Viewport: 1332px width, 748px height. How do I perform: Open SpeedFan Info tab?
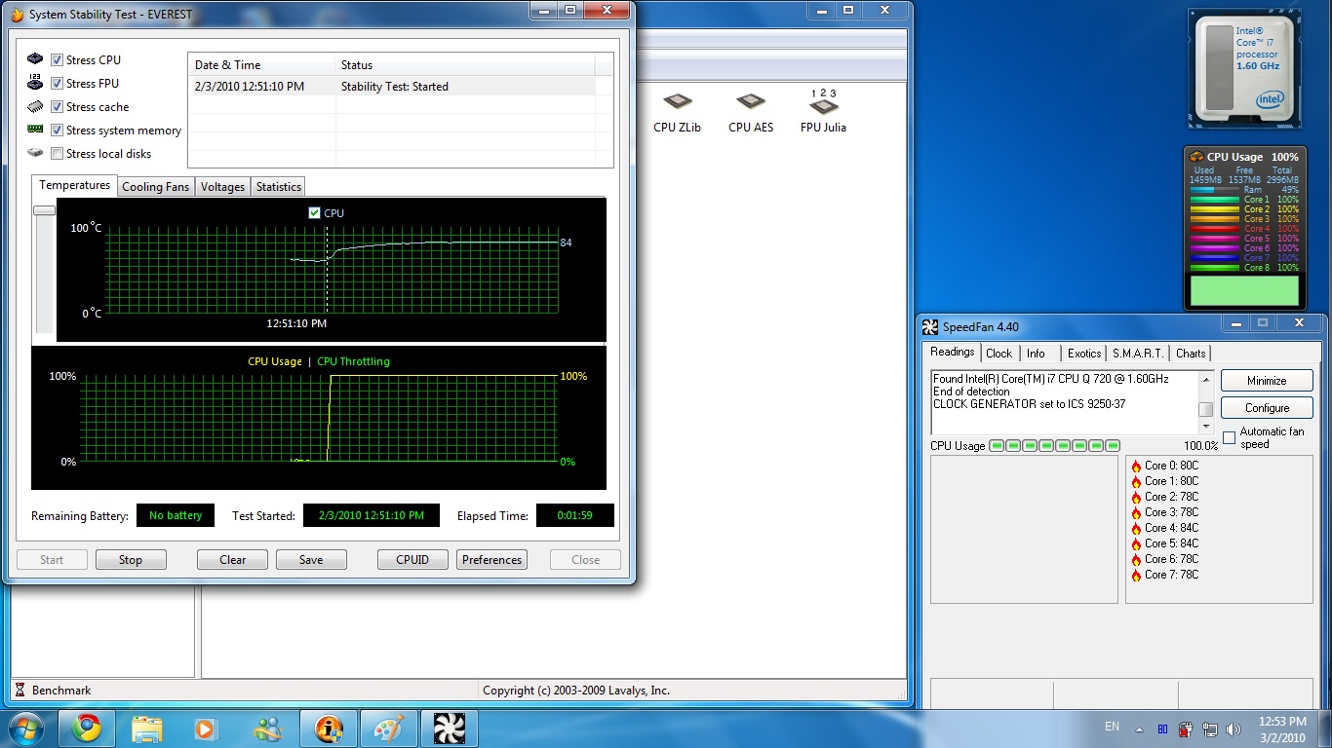coord(1036,353)
